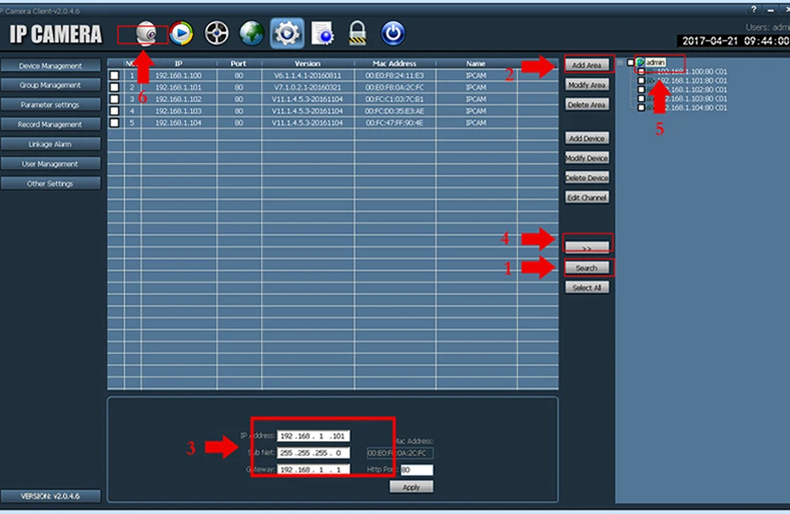
Task: Click the help question mark icon
Action: 753,9
